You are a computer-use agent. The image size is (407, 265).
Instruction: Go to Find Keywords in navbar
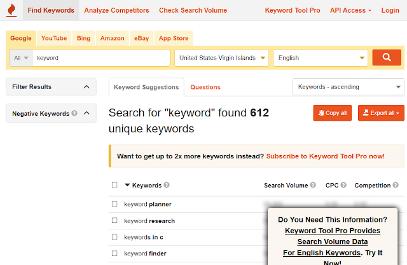coord(51,10)
